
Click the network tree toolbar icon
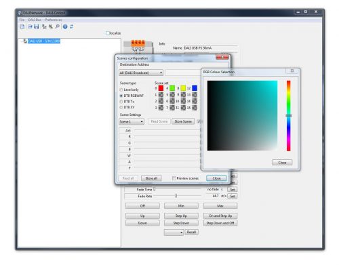pos(44,26)
